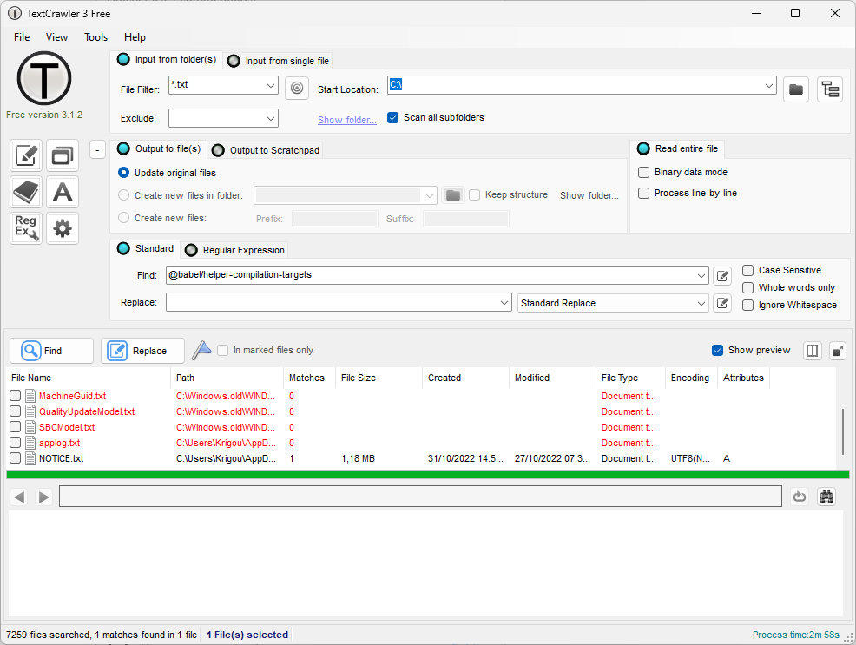Click file icon of MachineGuid.txt row
The image size is (856, 645).
[30, 396]
